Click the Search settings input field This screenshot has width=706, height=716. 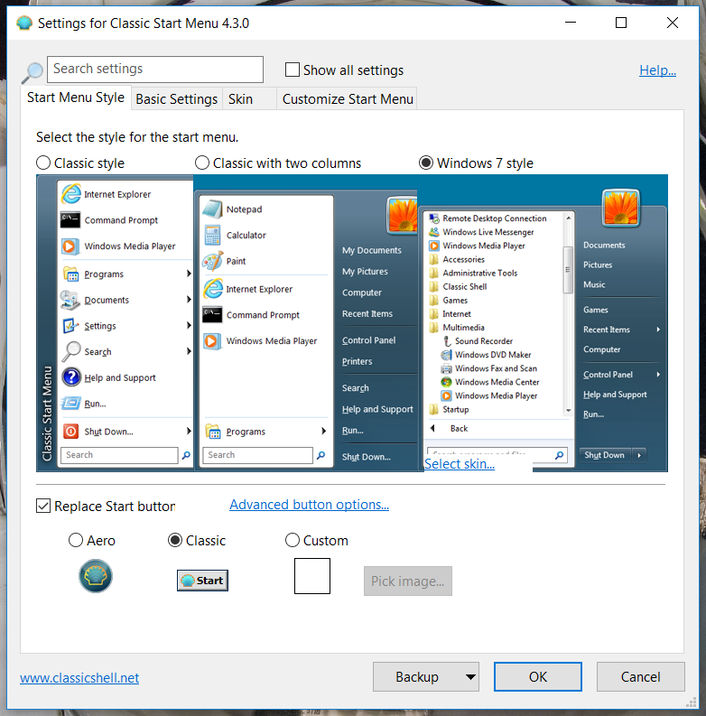[155, 70]
